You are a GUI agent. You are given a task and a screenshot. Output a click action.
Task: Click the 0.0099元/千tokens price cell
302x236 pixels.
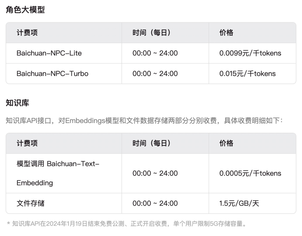252,53
